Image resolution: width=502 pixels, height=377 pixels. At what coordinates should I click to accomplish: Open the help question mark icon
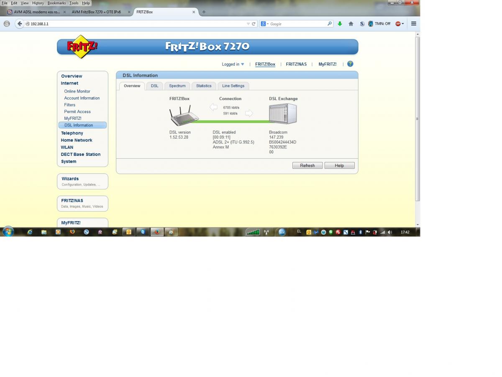point(350,64)
